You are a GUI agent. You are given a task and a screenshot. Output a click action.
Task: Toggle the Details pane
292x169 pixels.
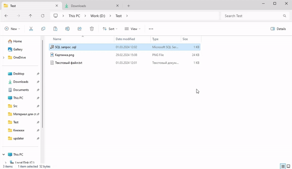(x=278, y=29)
